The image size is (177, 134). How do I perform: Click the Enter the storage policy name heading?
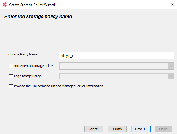(x=38, y=17)
